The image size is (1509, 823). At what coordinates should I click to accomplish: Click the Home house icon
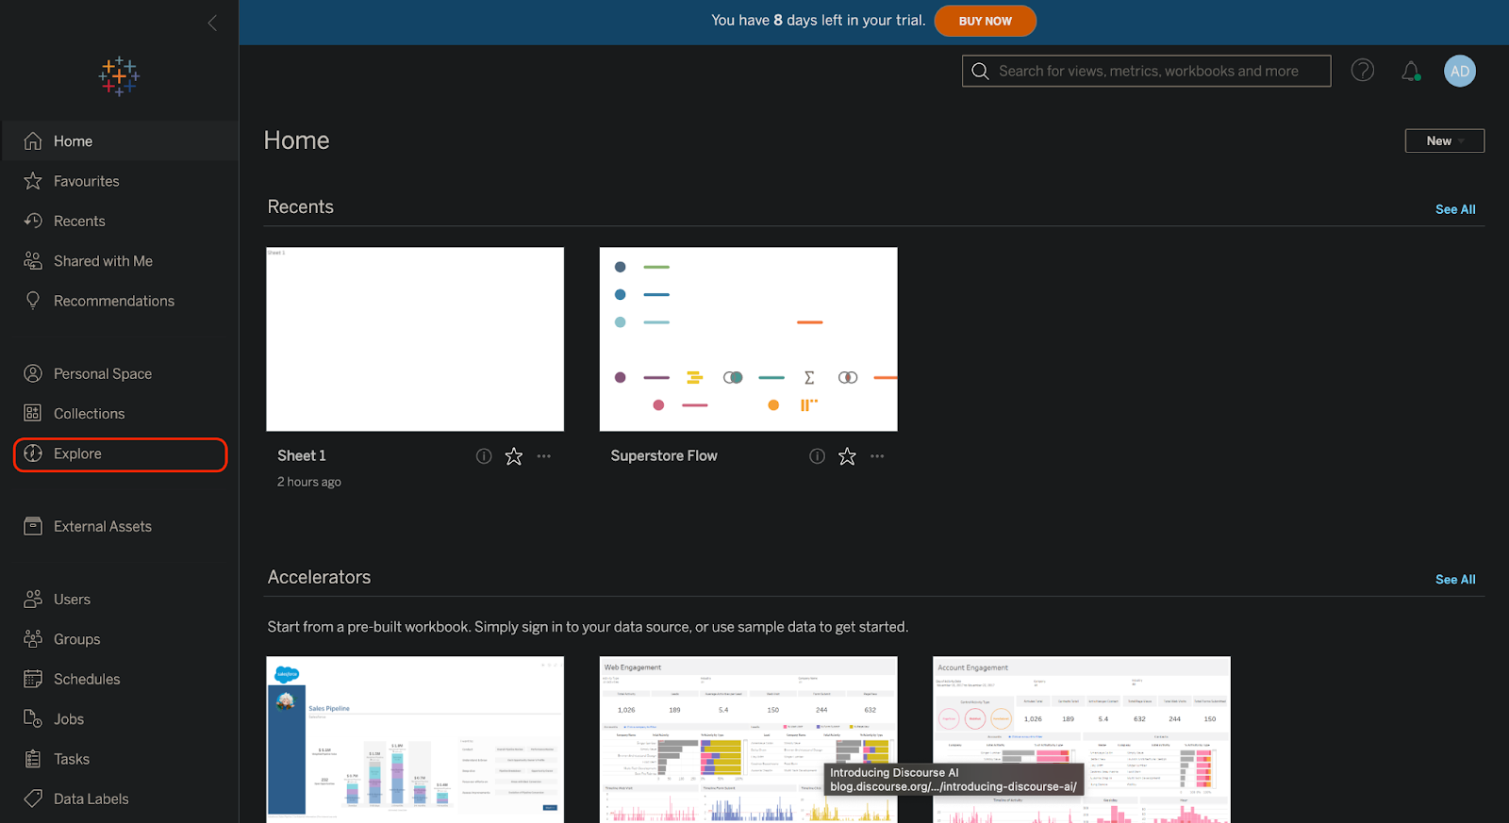(x=33, y=140)
